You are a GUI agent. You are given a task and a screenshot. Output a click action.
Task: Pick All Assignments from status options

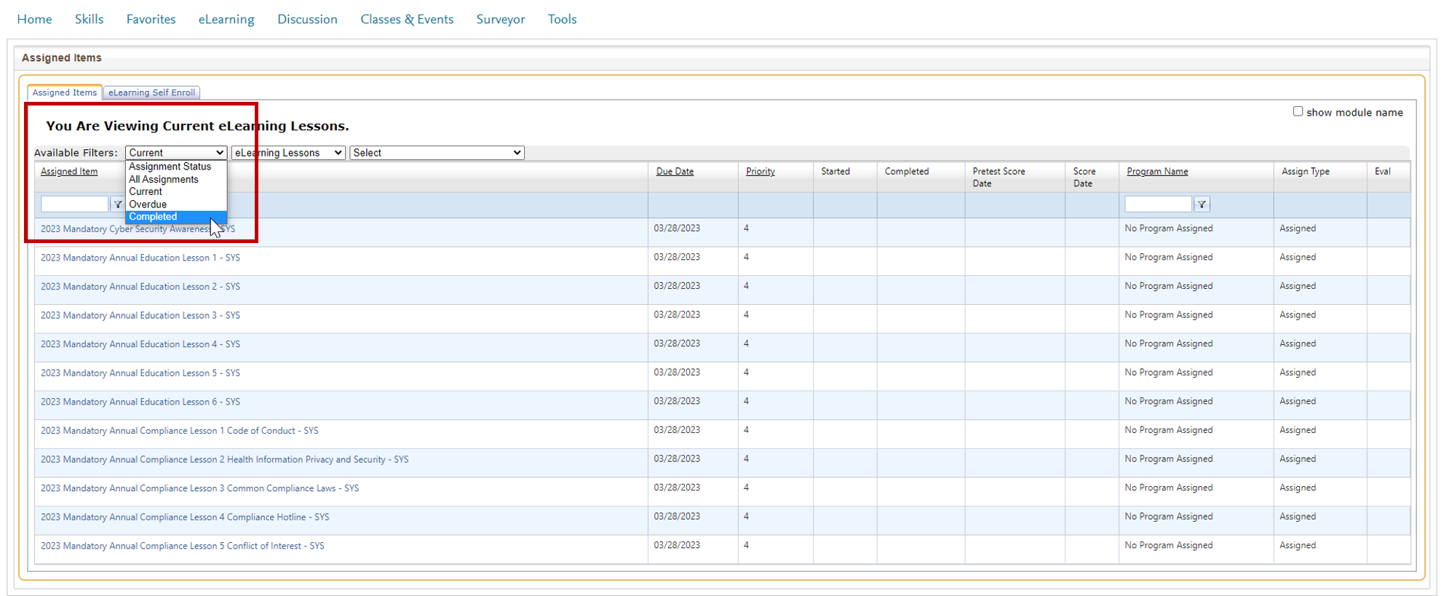tap(164, 179)
